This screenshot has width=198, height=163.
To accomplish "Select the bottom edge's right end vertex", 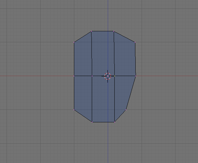I will 115,122.
